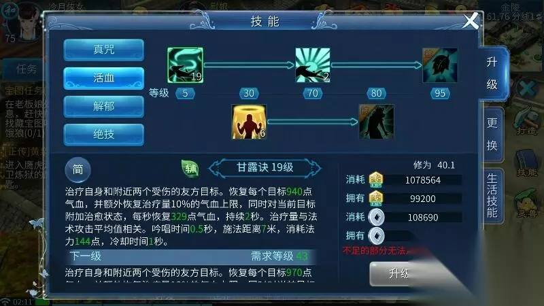Click the EXP cost icon next to 1078564

pyautogui.click(x=376, y=180)
